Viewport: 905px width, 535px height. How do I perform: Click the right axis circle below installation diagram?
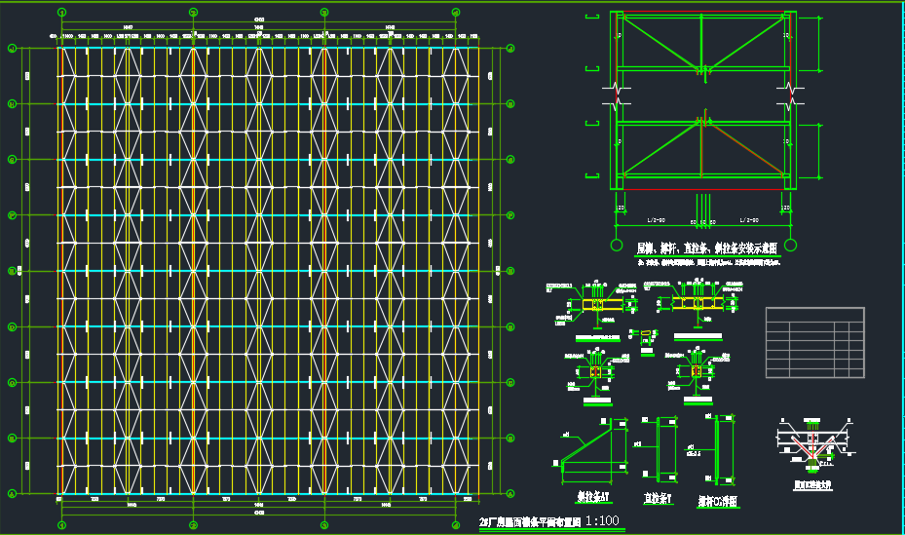point(791,246)
